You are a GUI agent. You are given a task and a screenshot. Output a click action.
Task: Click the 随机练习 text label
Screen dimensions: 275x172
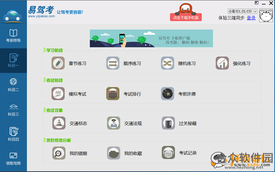point(187,63)
